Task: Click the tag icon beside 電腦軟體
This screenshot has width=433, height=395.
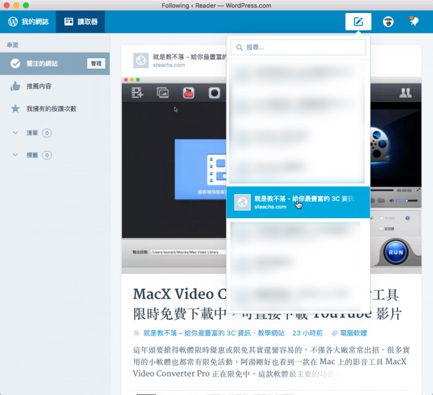Action: [x=334, y=333]
